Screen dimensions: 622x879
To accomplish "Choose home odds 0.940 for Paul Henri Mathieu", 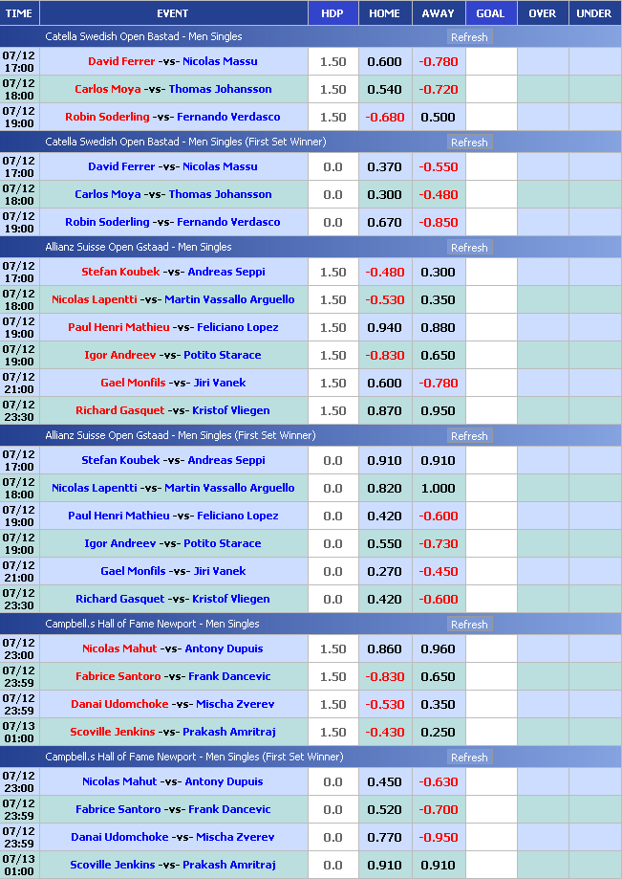I will pos(384,327).
